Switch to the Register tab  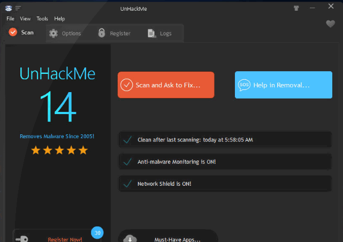[114, 33]
